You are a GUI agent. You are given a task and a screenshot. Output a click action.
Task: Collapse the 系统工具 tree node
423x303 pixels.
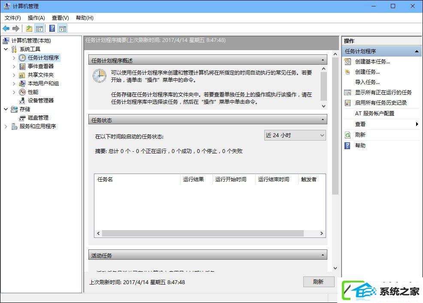[6, 49]
